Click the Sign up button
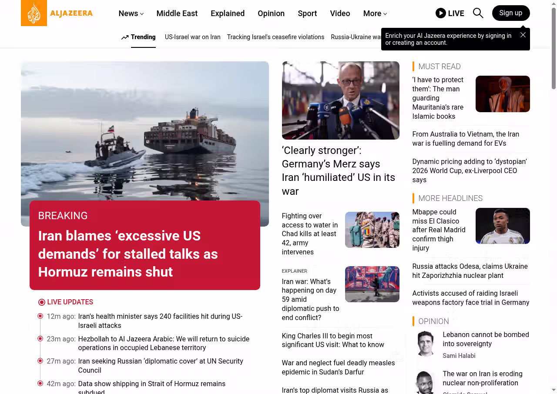 [x=511, y=13]
